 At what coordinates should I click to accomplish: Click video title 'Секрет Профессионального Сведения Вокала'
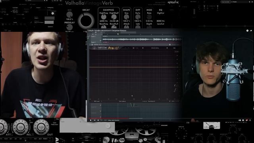pyautogui.click(x=107, y=31)
